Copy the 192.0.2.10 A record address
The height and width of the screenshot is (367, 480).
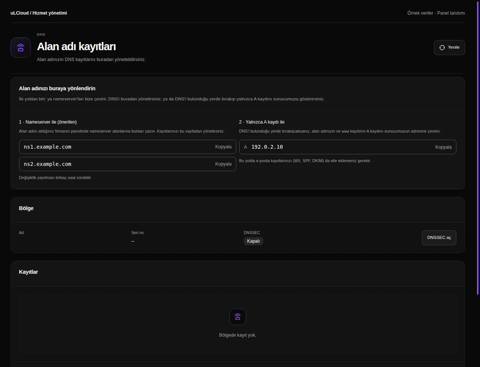(443, 147)
